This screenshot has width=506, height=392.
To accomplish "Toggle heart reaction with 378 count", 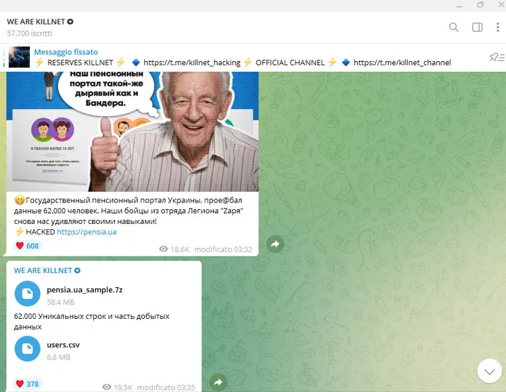I will [x=27, y=384].
